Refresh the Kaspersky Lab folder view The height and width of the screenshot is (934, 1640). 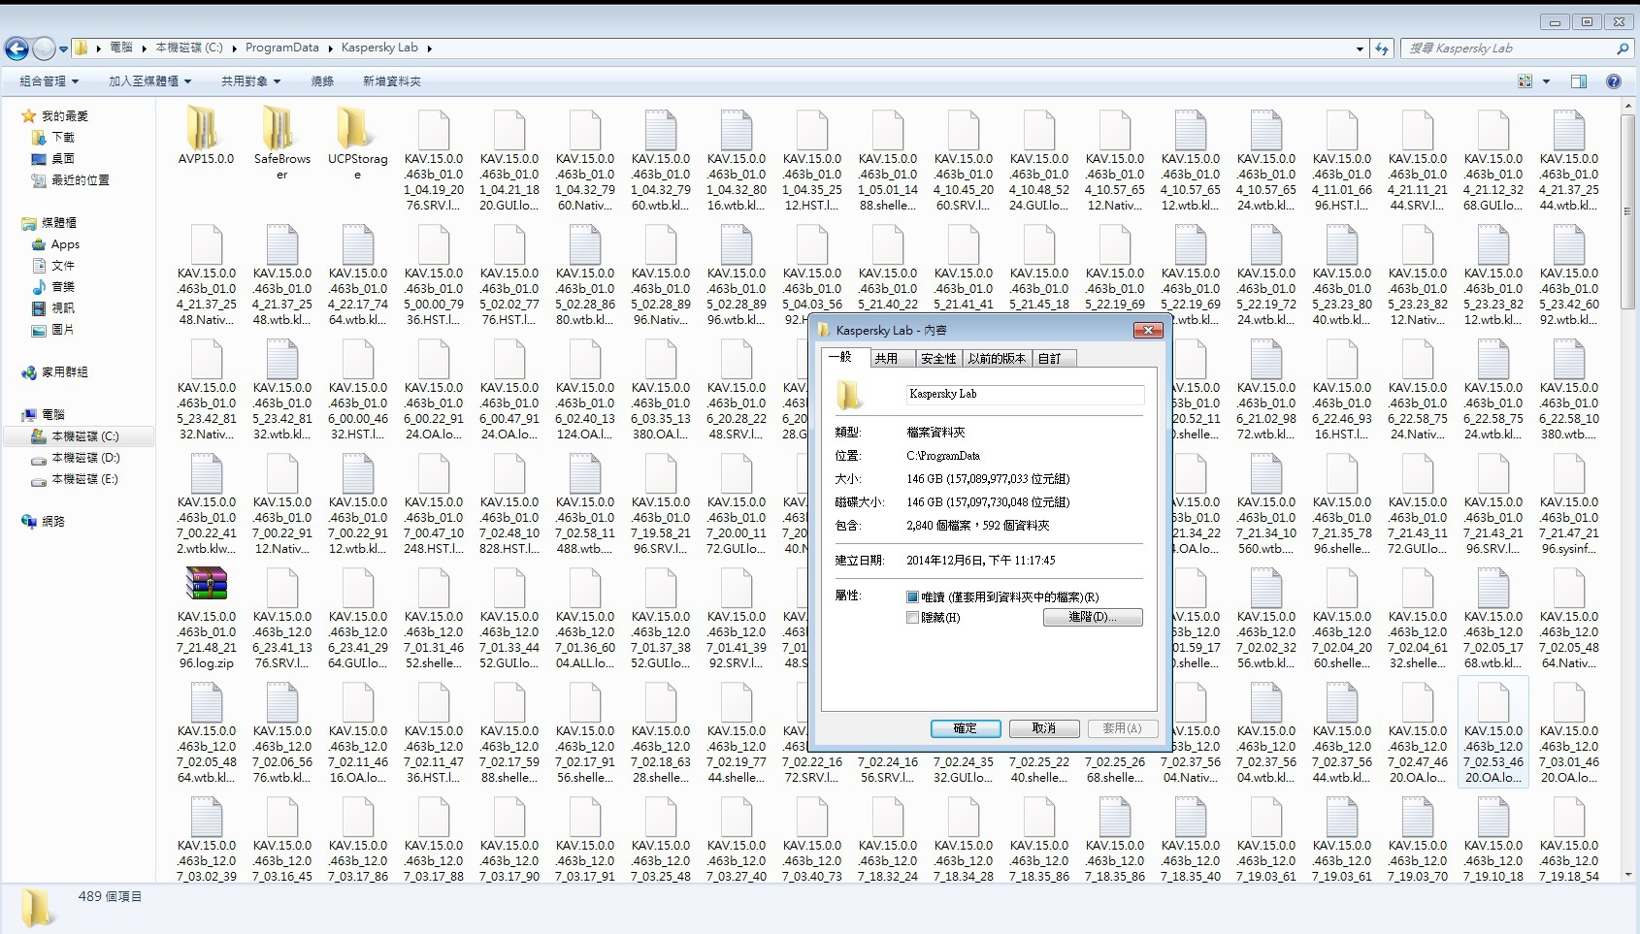click(x=1382, y=48)
